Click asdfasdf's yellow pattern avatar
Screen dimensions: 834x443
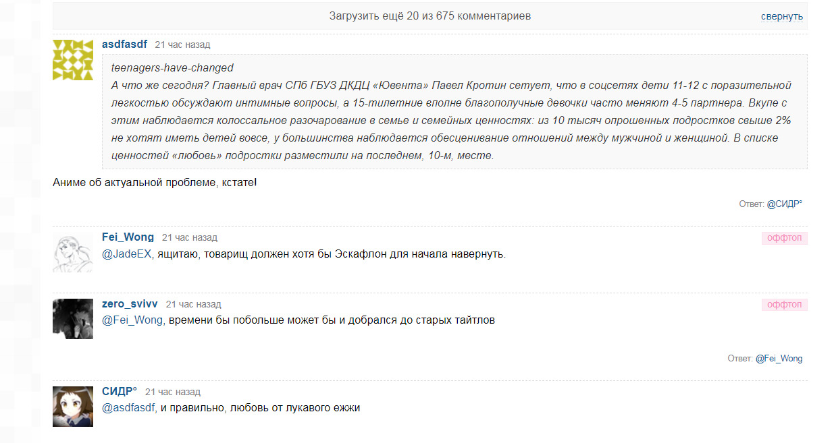tap(73, 60)
